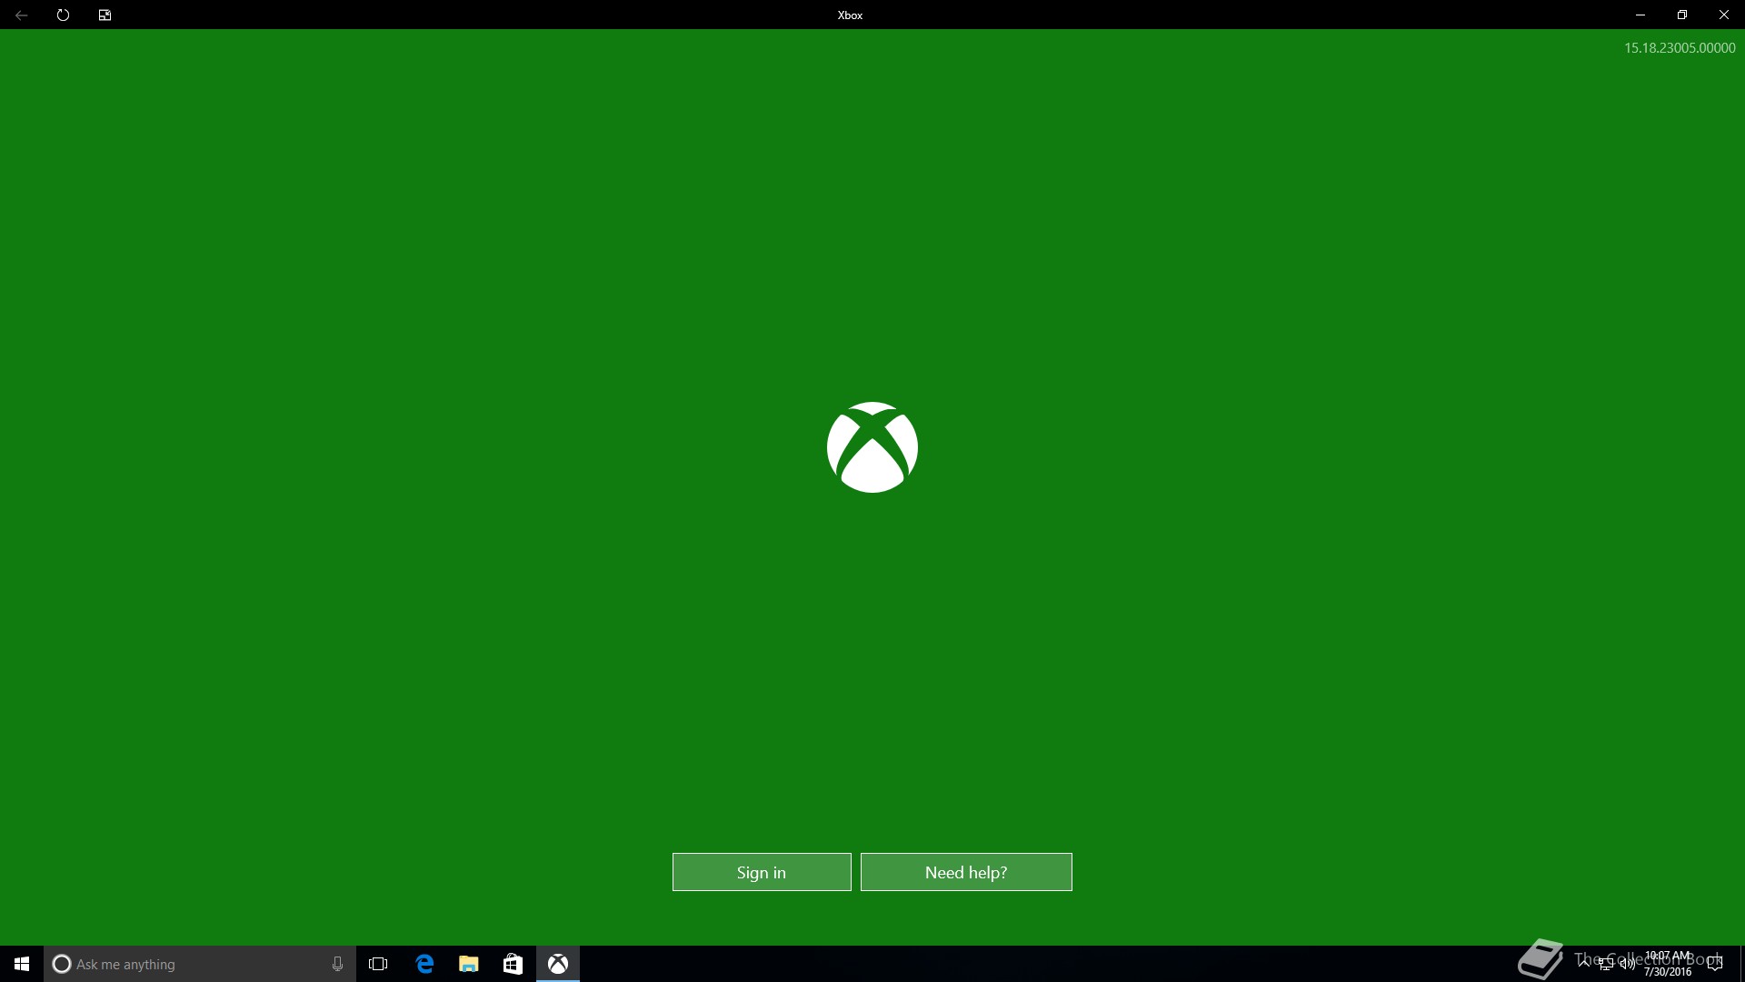Image resolution: width=1745 pixels, height=982 pixels.
Task: Open the volume control in system tray
Action: click(1627, 964)
